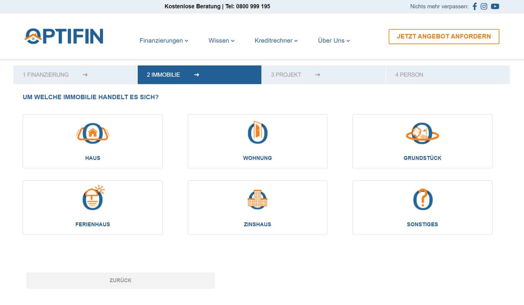Open the Instagram icon link
The width and height of the screenshot is (524, 305).
pyautogui.click(x=484, y=6)
